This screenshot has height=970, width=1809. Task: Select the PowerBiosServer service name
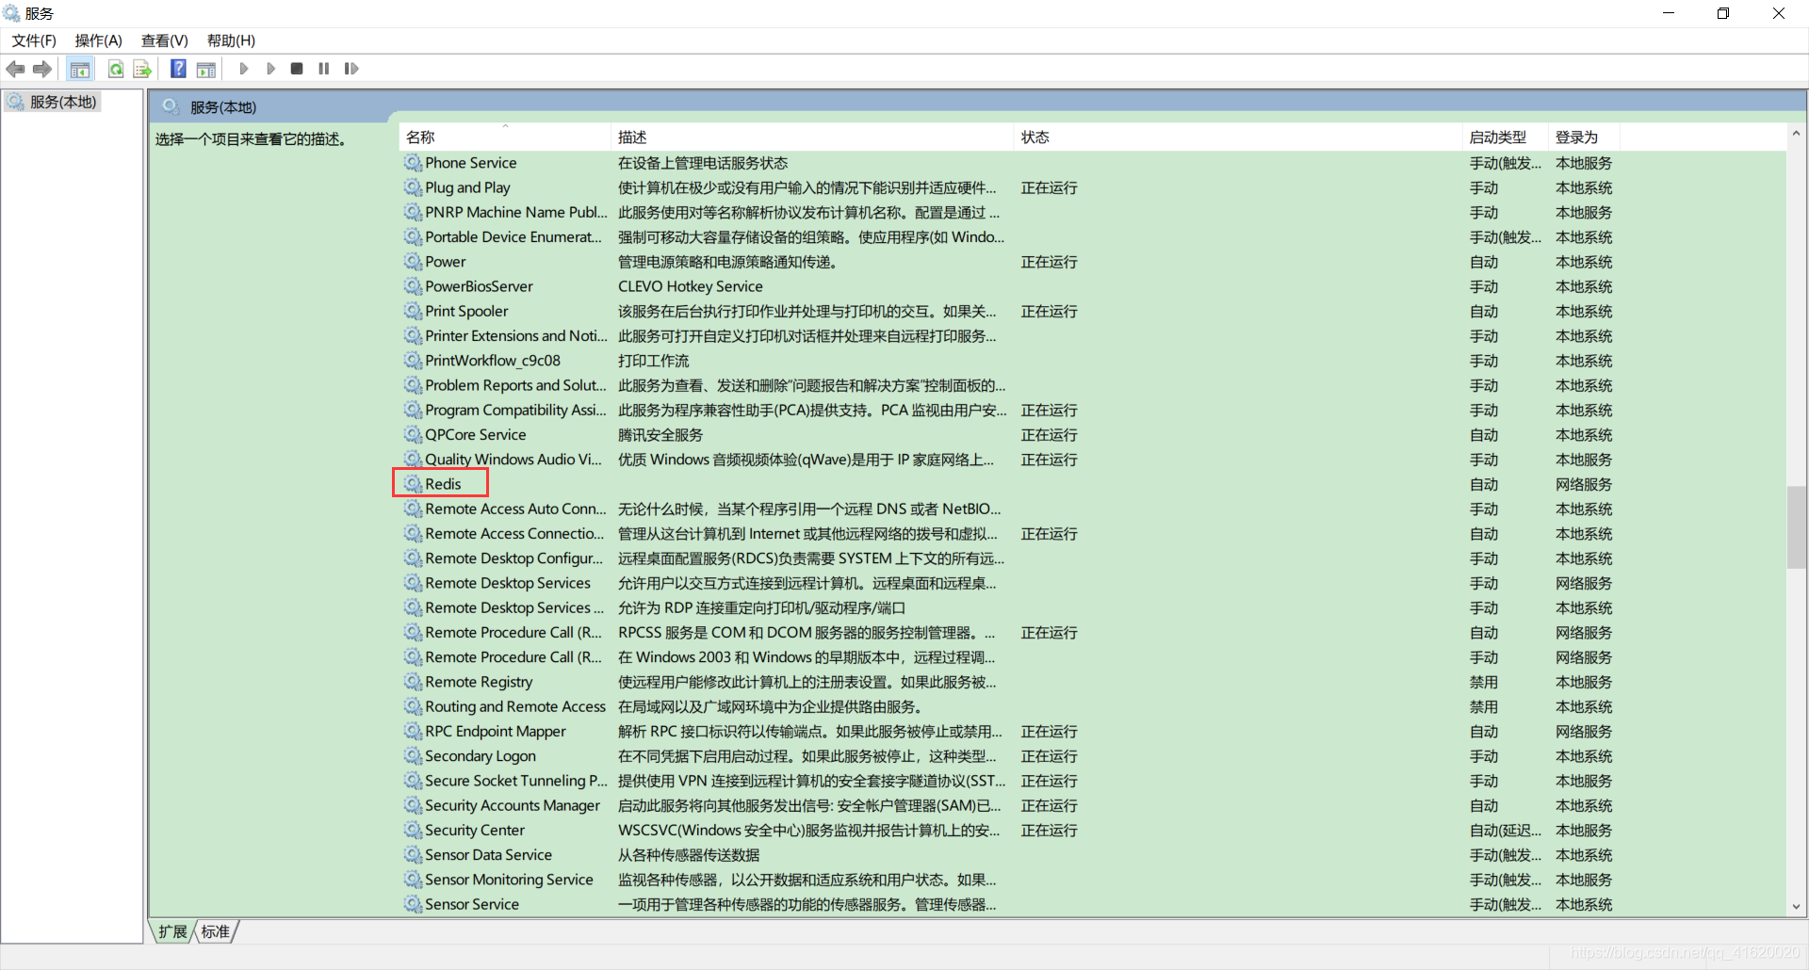click(x=479, y=286)
